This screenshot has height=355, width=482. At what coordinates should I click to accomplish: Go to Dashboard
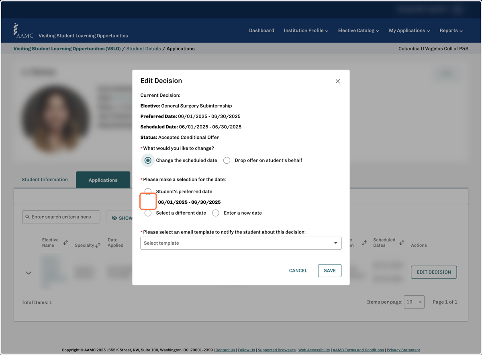tap(261, 30)
